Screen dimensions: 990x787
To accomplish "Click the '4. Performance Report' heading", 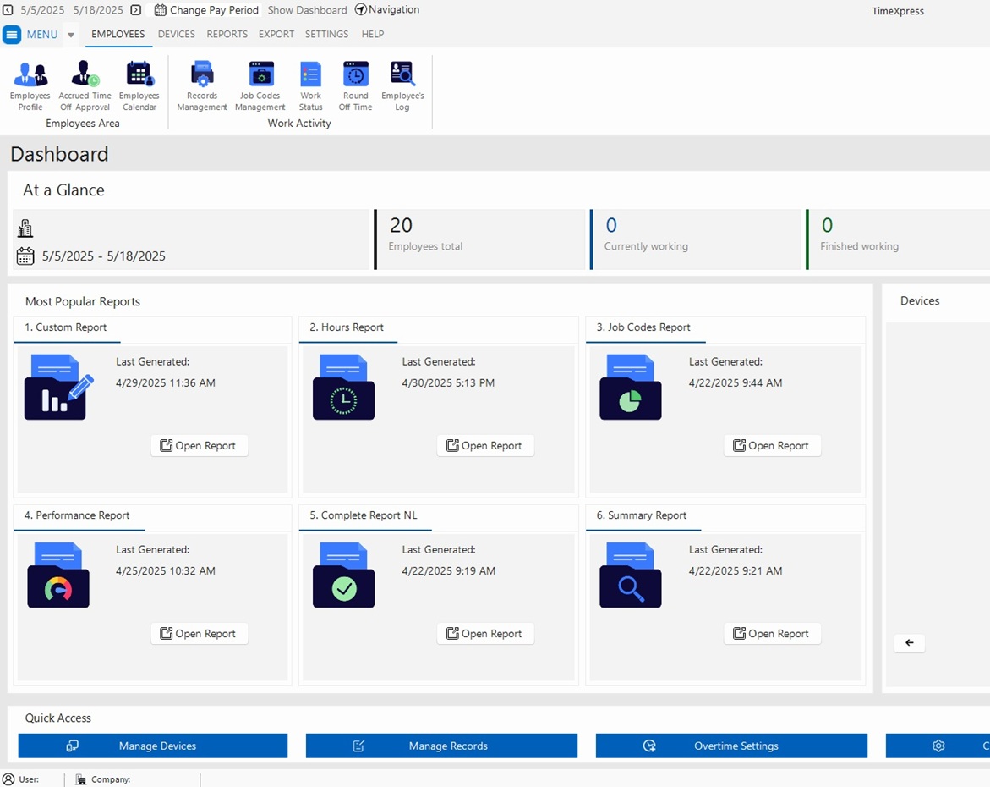I will [76, 515].
